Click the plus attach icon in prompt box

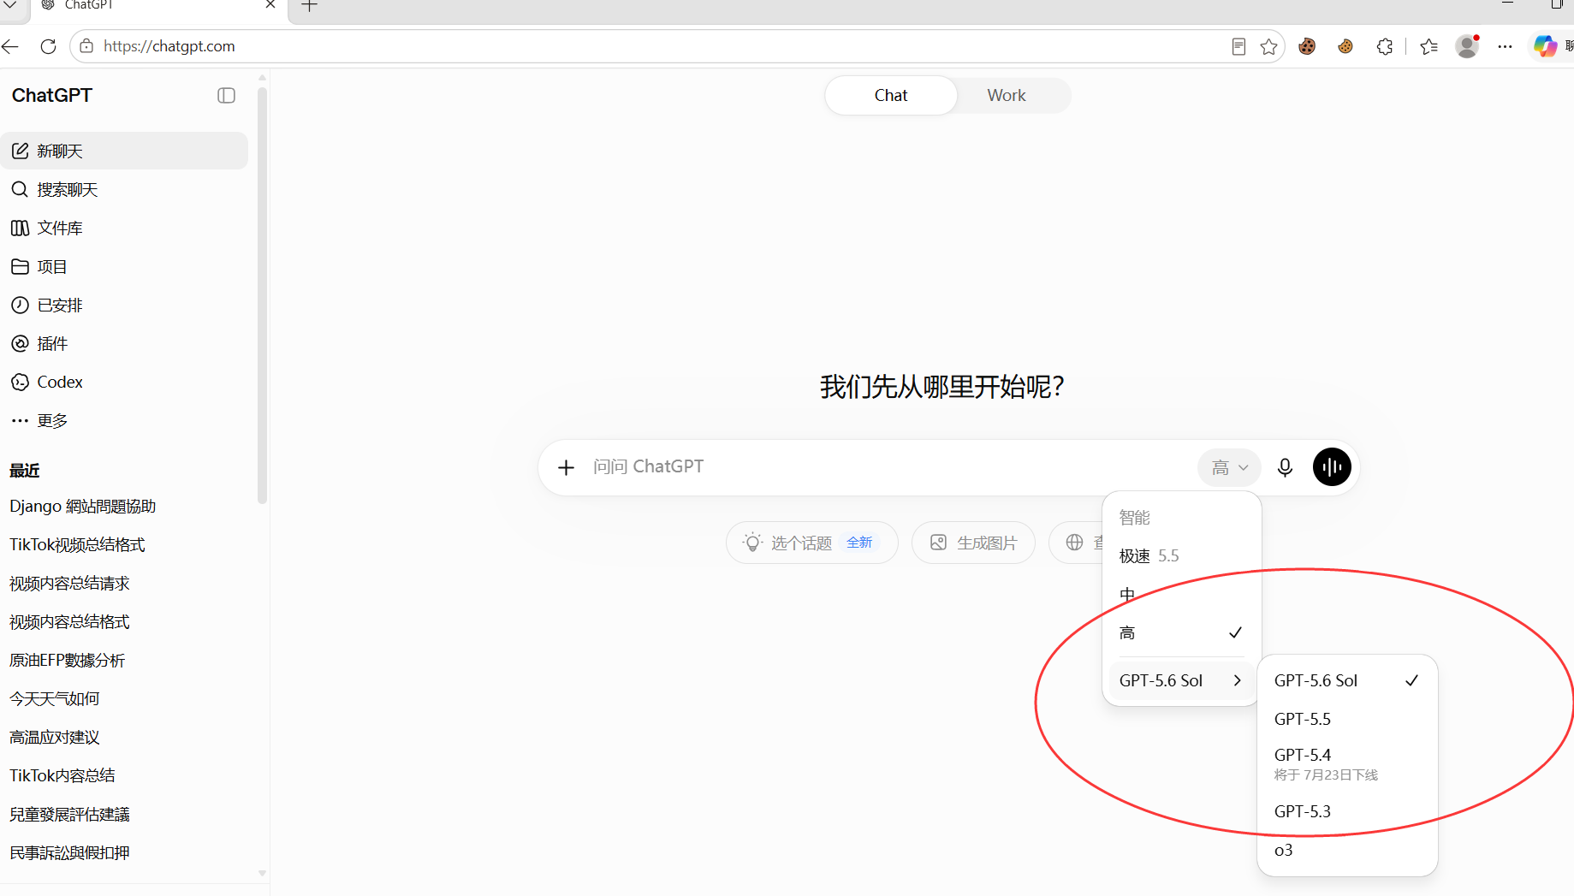(x=566, y=467)
